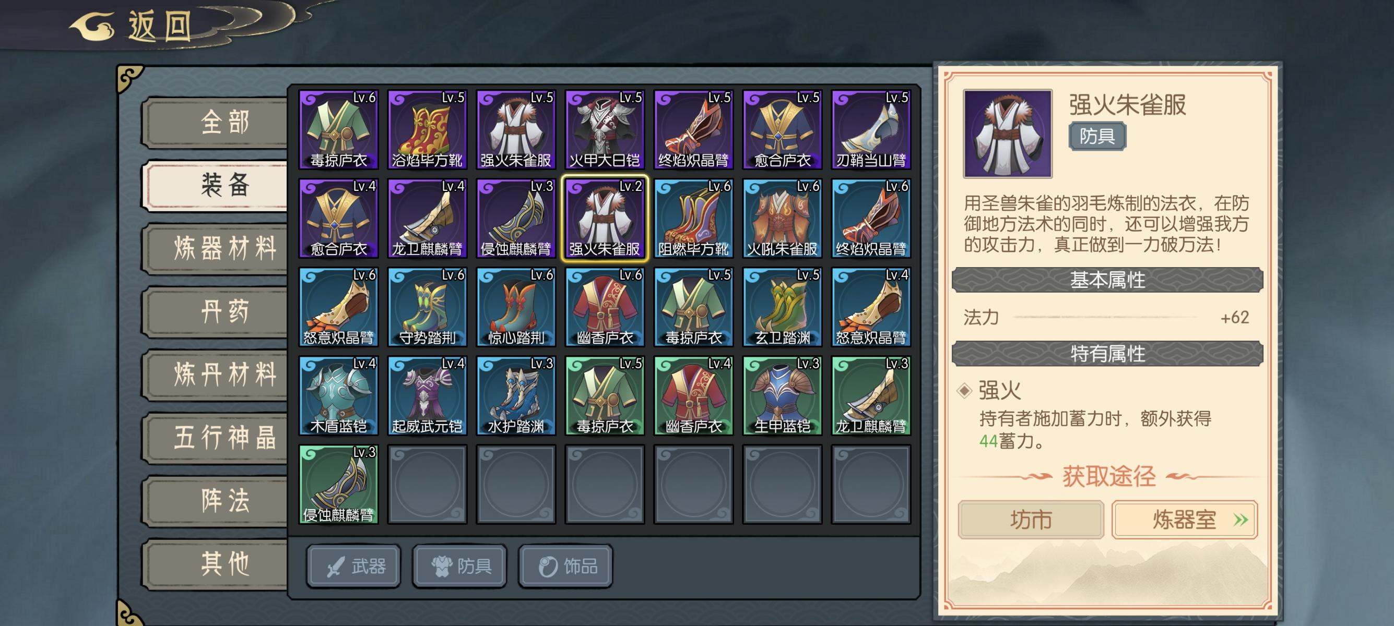This screenshot has width=1394, height=626.
Task: Pick the 火甲大日铠 armor item
Action: [605, 130]
